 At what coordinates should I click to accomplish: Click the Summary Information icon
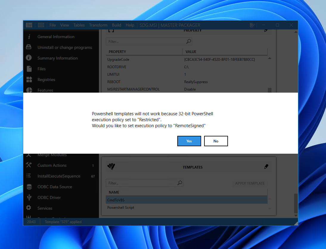point(29,57)
